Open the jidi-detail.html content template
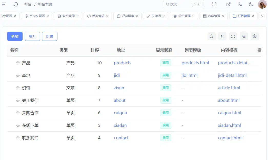268x160 pixels. (232, 75)
